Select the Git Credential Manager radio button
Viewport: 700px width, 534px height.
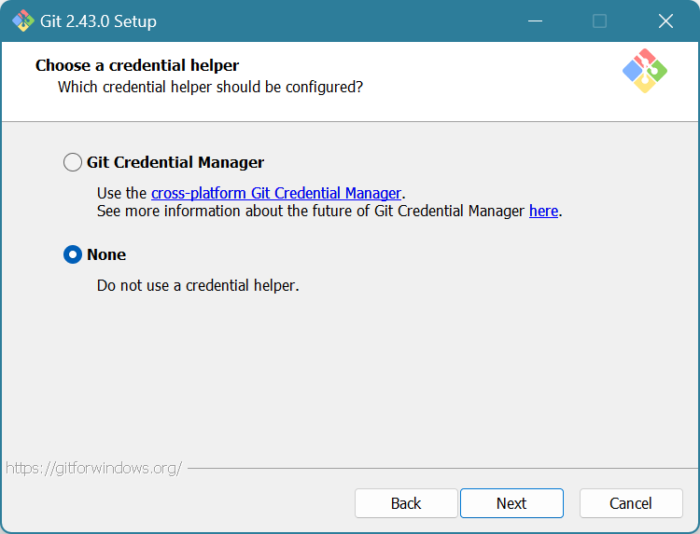tap(73, 162)
